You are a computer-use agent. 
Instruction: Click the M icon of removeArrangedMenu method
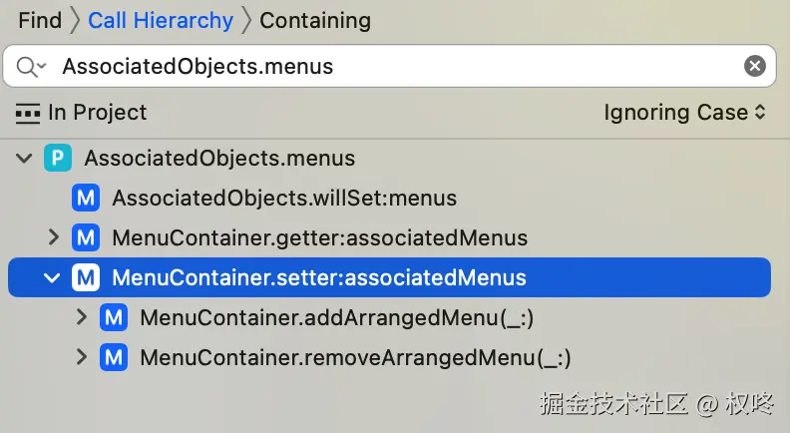pos(114,357)
